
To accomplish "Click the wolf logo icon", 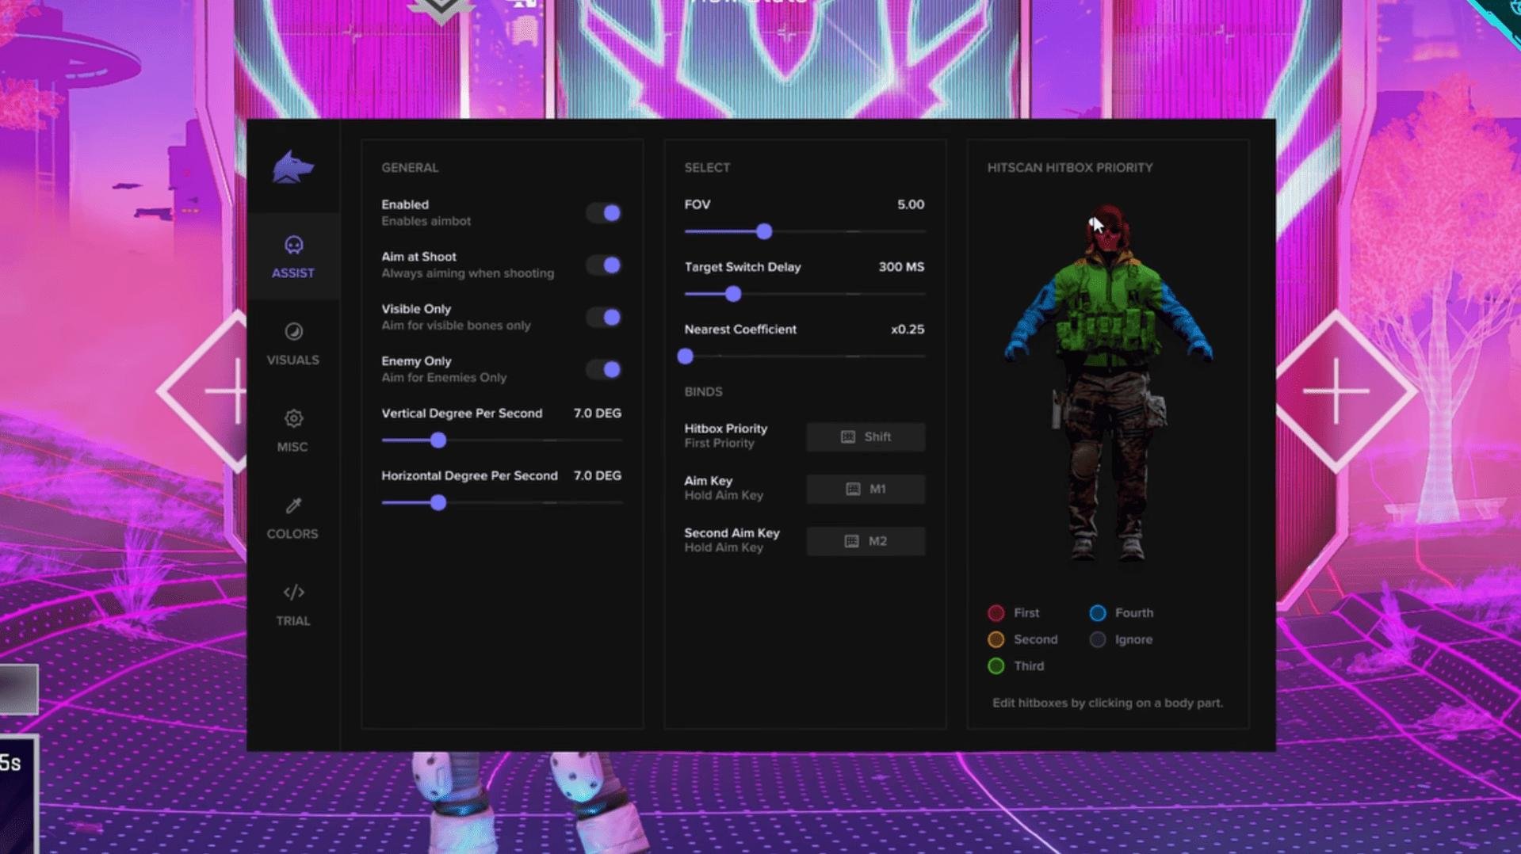I will [x=292, y=167].
